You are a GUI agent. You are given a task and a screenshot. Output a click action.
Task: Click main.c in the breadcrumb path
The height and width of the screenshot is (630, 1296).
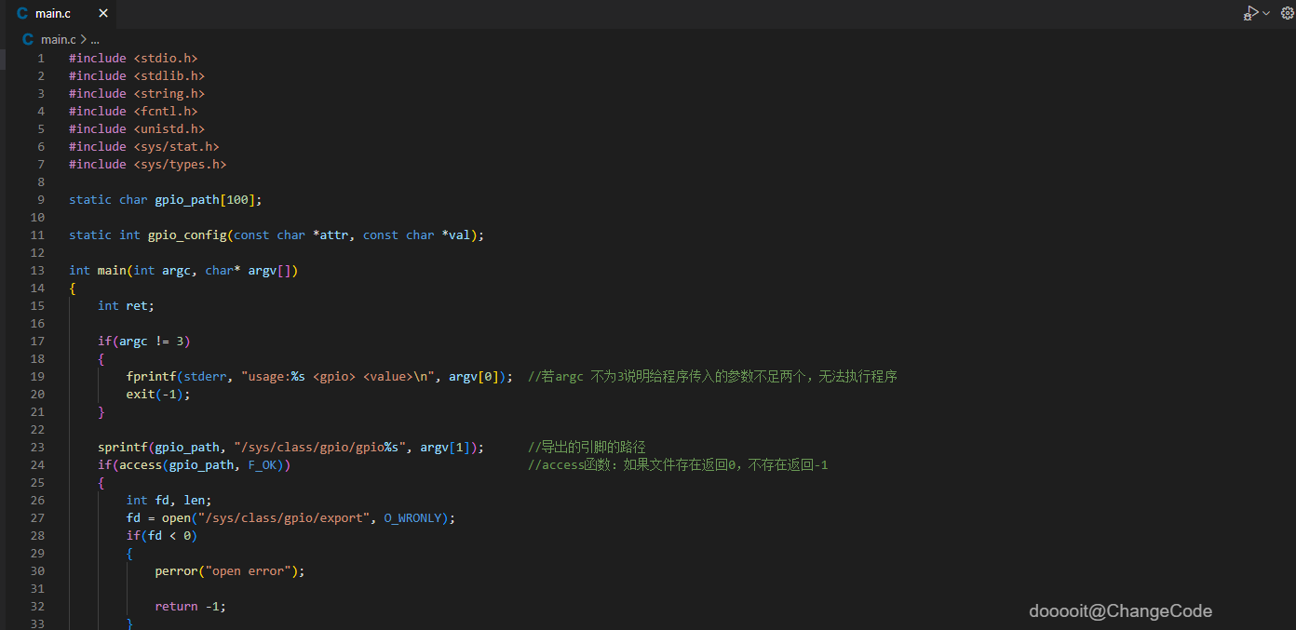click(x=59, y=39)
